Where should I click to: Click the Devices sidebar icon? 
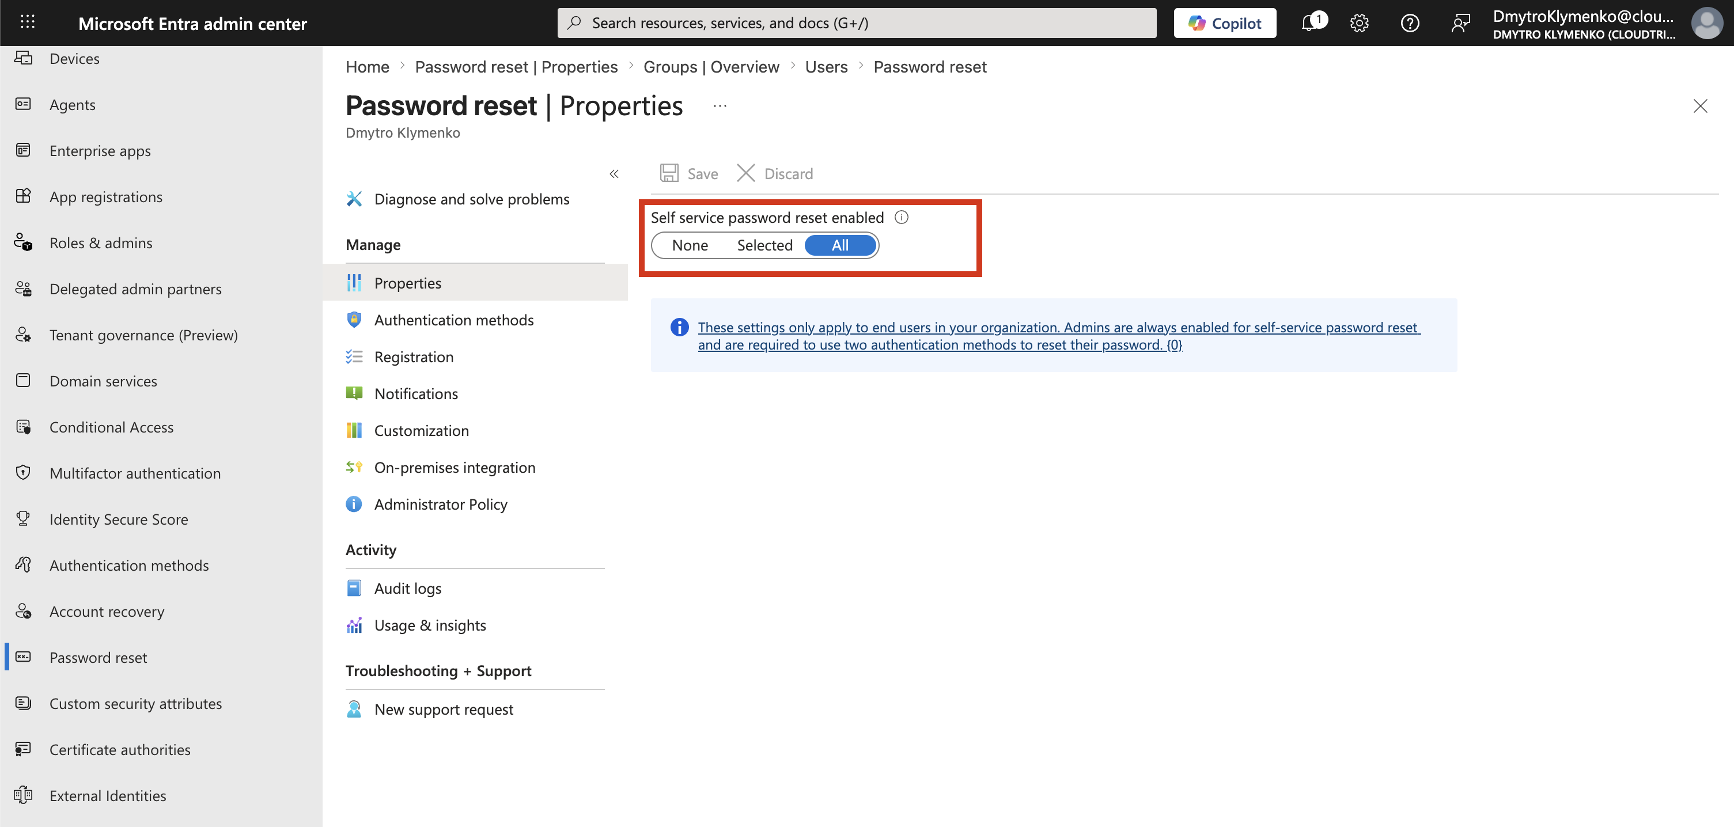point(24,59)
